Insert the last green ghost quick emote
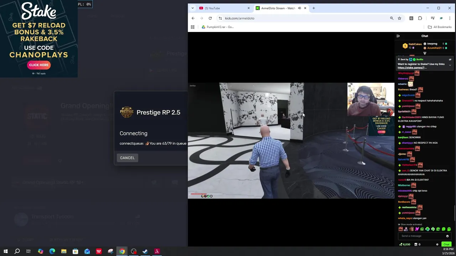The width and height of the screenshot is (456, 256). [449, 229]
